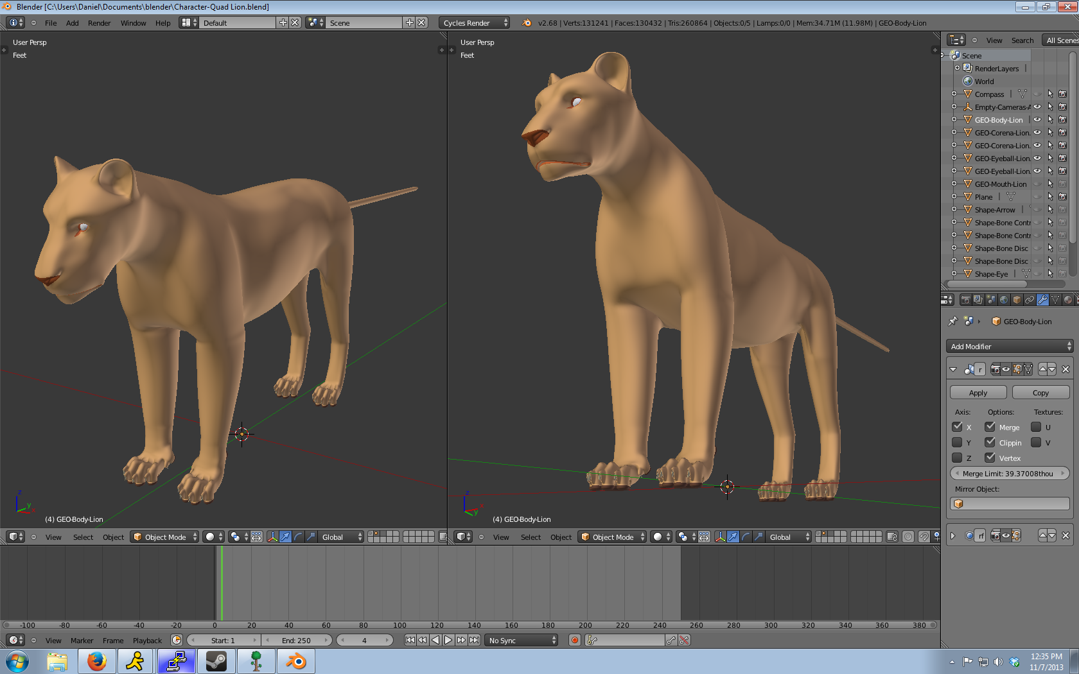Open the Render menu
This screenshot has width=1079, height=674.
coord(99,23)
